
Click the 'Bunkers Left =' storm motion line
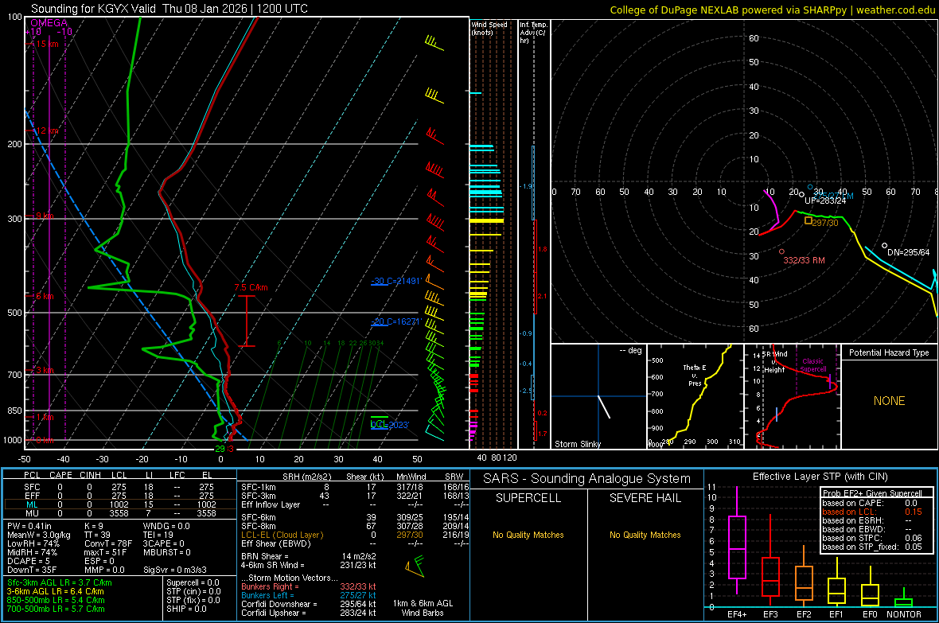point(309,595)
